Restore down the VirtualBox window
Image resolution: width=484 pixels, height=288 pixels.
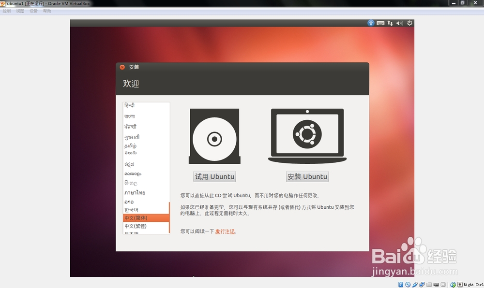[x=462, y=3]
